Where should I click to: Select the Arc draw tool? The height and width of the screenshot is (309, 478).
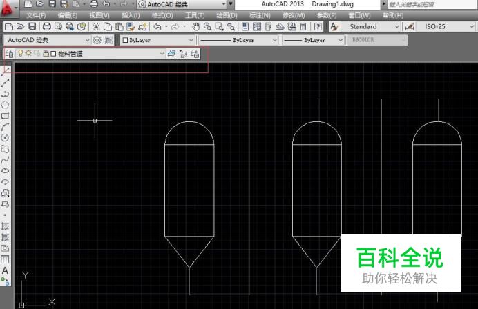point(6,127)
